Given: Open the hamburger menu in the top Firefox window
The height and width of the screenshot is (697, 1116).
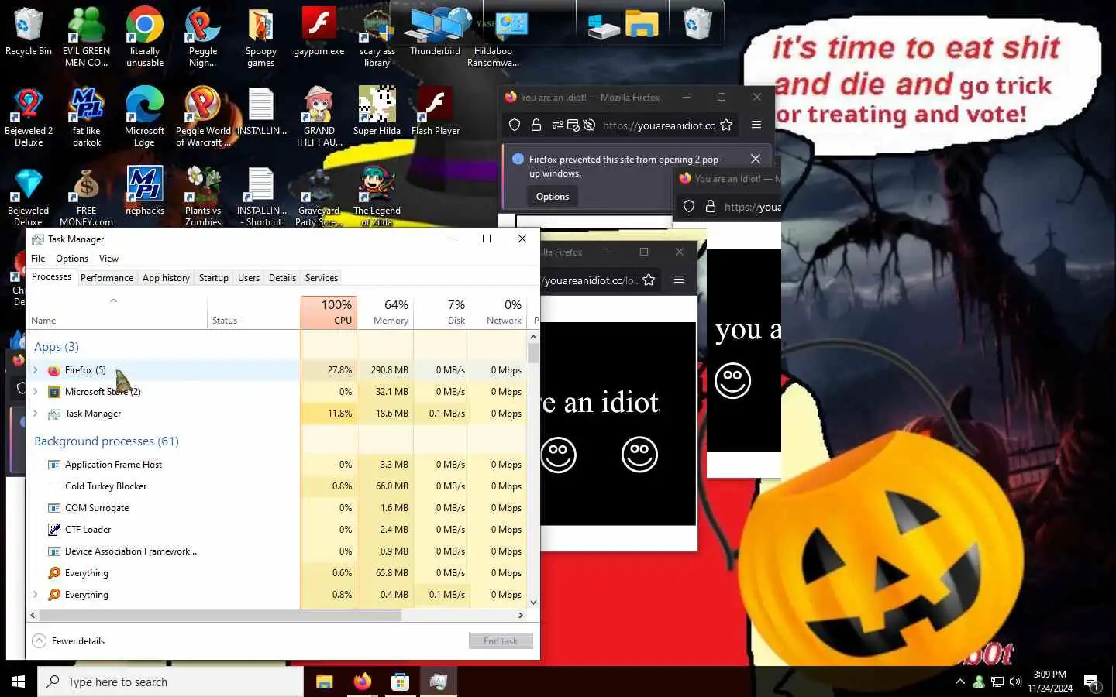Looking at the screenshot, I should (x=756, y=125).
